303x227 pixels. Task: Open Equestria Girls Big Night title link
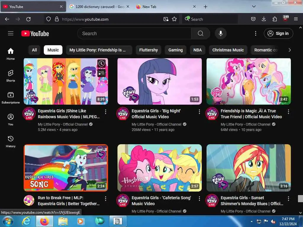pyautogui.click(x=156, y=114)
